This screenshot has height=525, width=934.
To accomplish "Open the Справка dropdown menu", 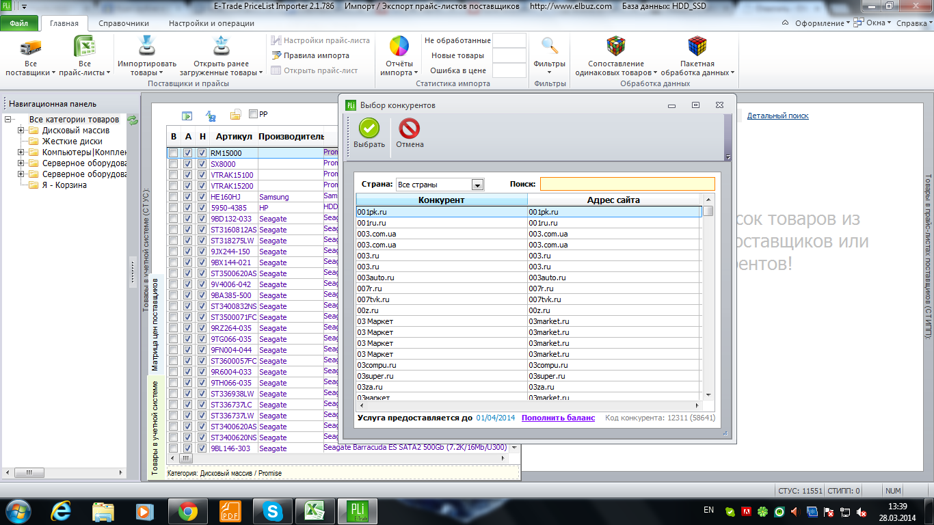I will (x=914, y=23).
